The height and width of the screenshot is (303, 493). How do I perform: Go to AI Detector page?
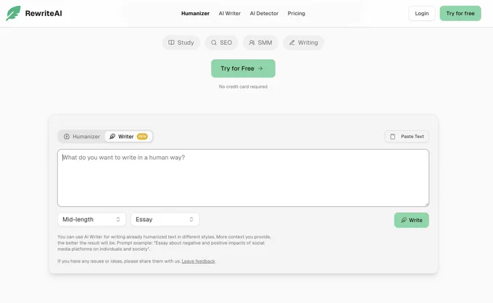tap(264, 14)
